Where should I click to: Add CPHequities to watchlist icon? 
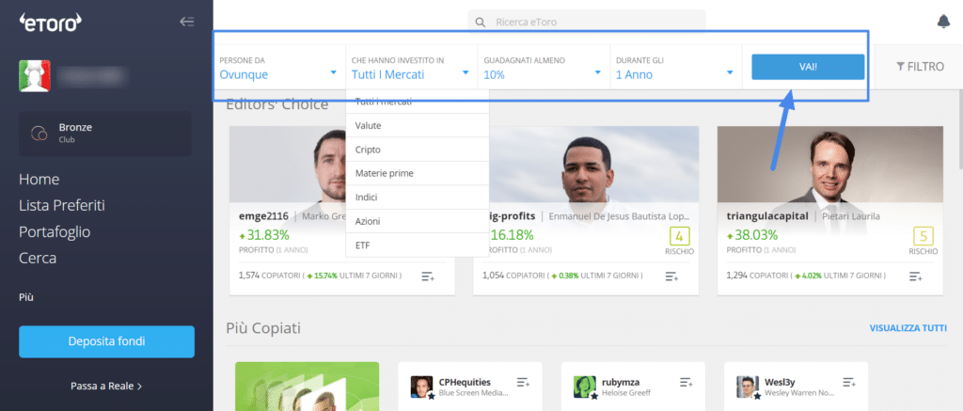tap(523, 382)
